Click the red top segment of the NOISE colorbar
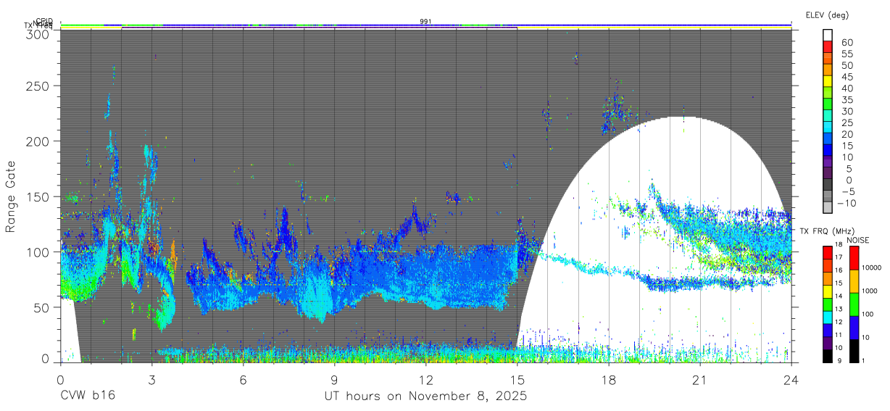Viewport: 890px width, 411px height. (854, 257)
